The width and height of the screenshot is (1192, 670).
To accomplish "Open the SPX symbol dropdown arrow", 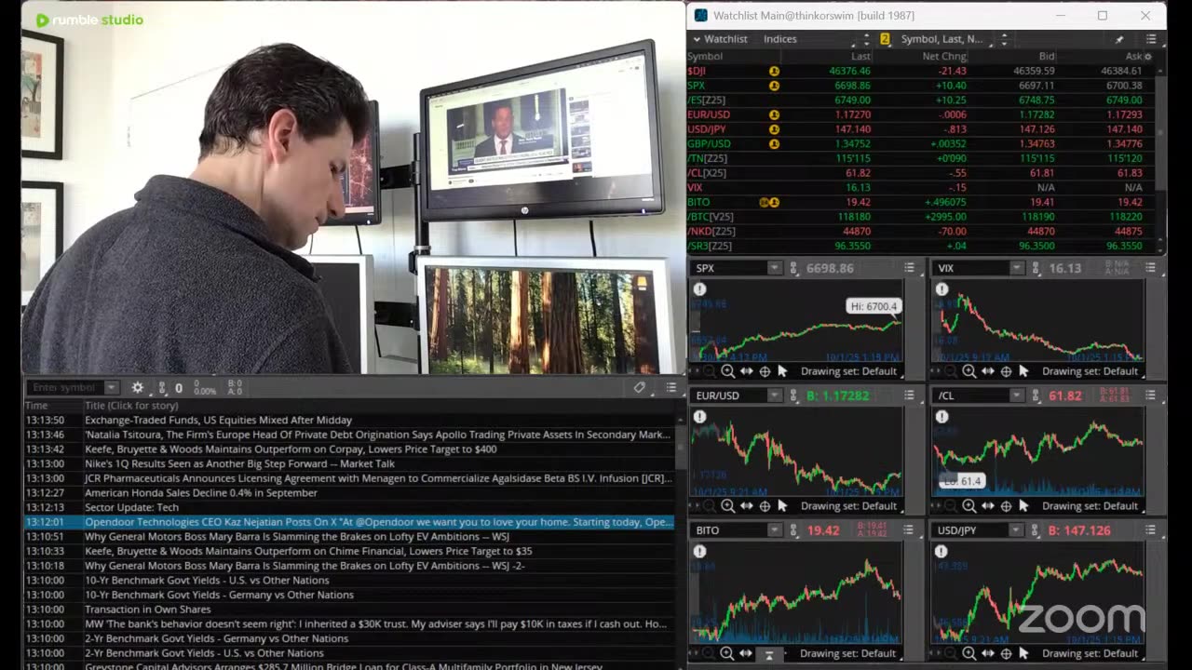I will 774,268.
